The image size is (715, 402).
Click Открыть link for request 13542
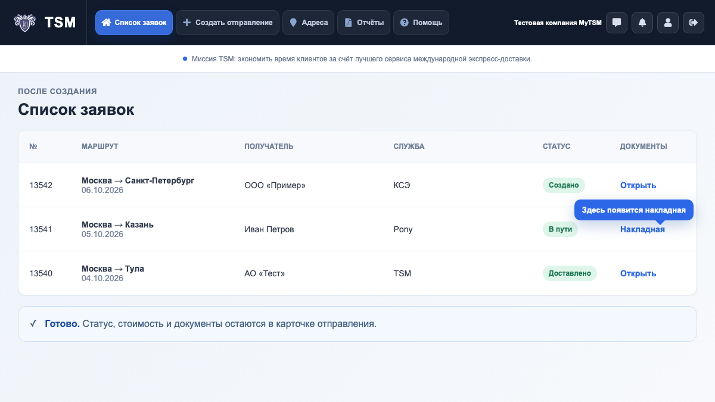point(638,185)
